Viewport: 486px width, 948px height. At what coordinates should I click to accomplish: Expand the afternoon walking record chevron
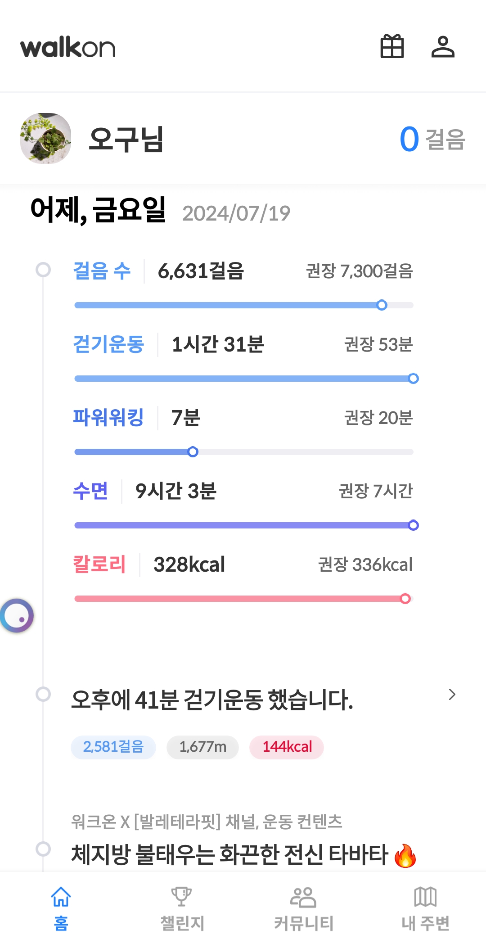[x=452, y=695]
